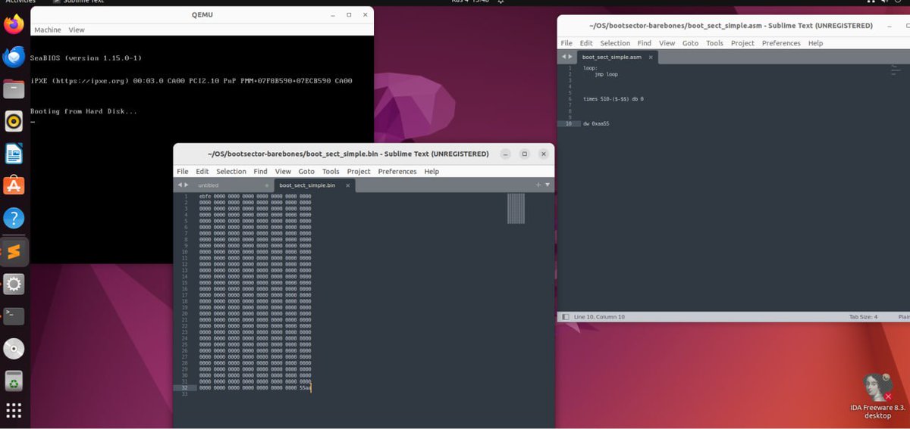
Task: Open Selection menu in the bin Sublime window
Action: (231, 172)
